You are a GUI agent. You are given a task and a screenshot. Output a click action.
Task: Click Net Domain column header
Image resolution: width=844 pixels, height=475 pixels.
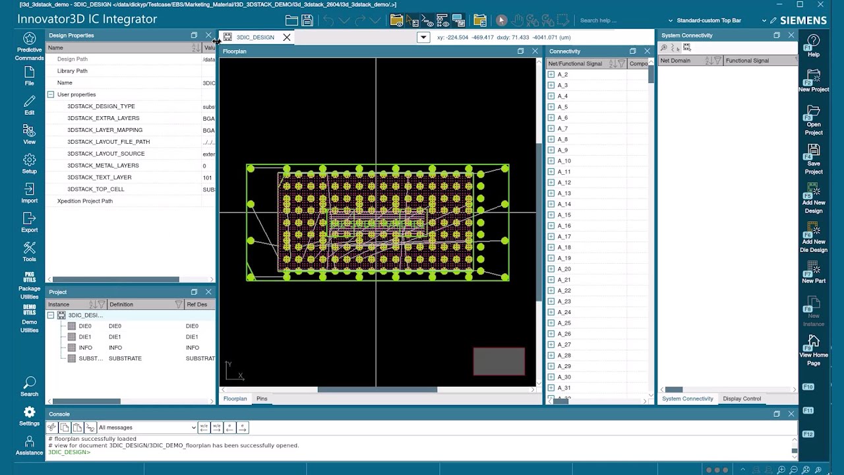690,61
